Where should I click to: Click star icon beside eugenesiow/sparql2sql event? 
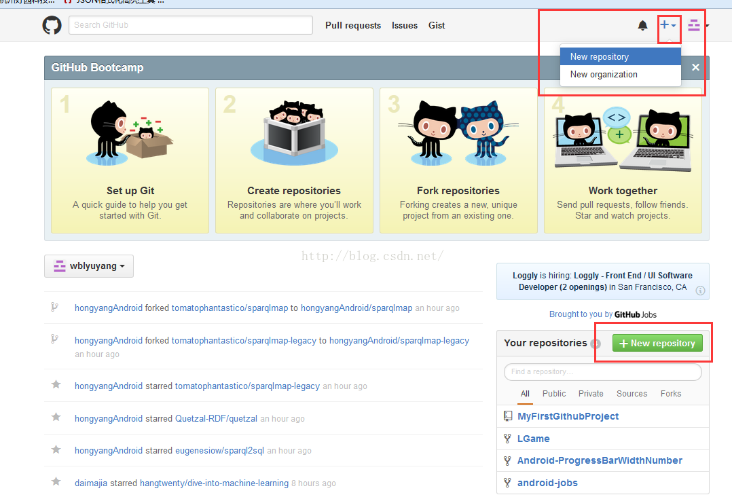point(56,449)
